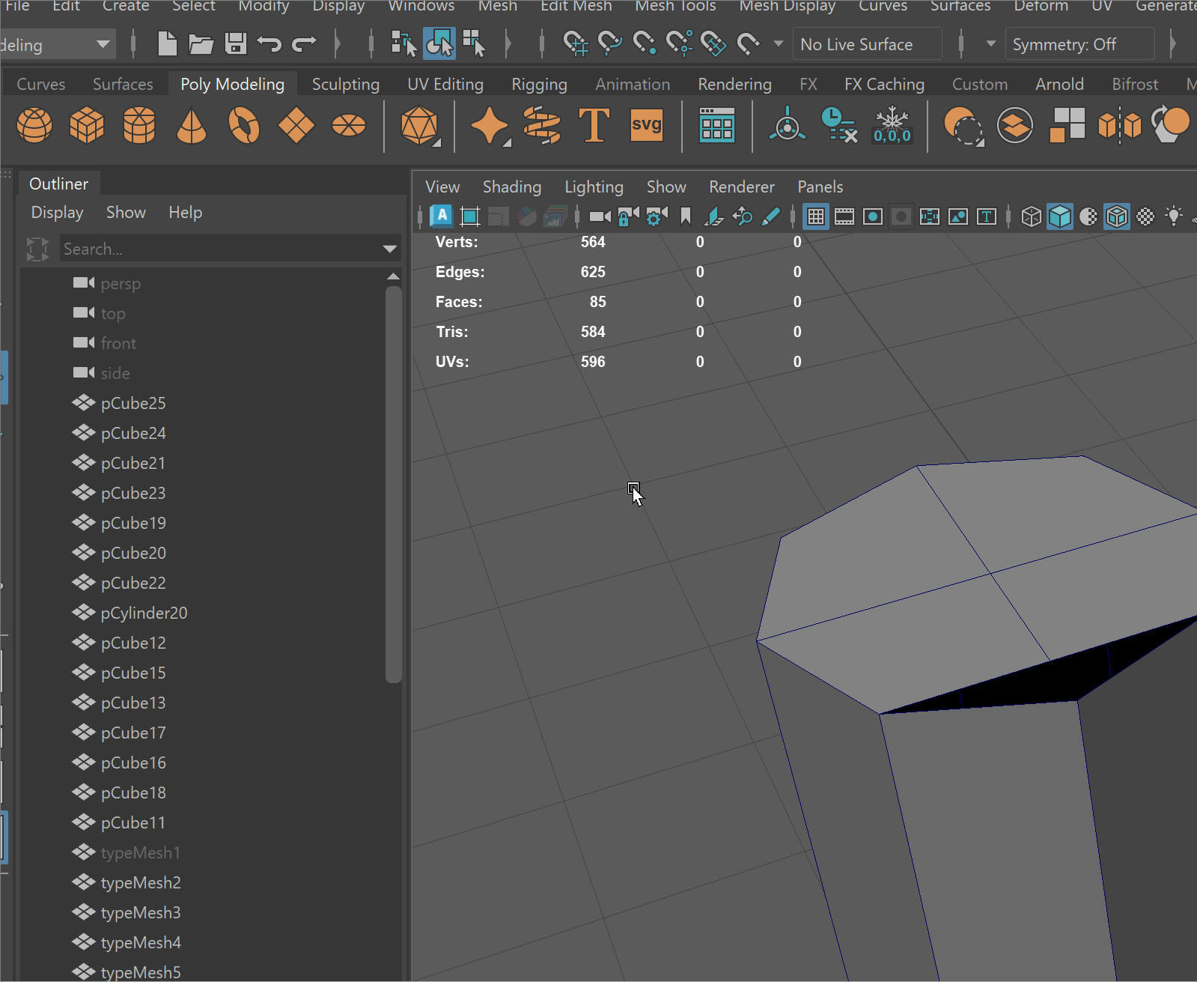Toggle use all lights bulb icon

coord(1174,217)
